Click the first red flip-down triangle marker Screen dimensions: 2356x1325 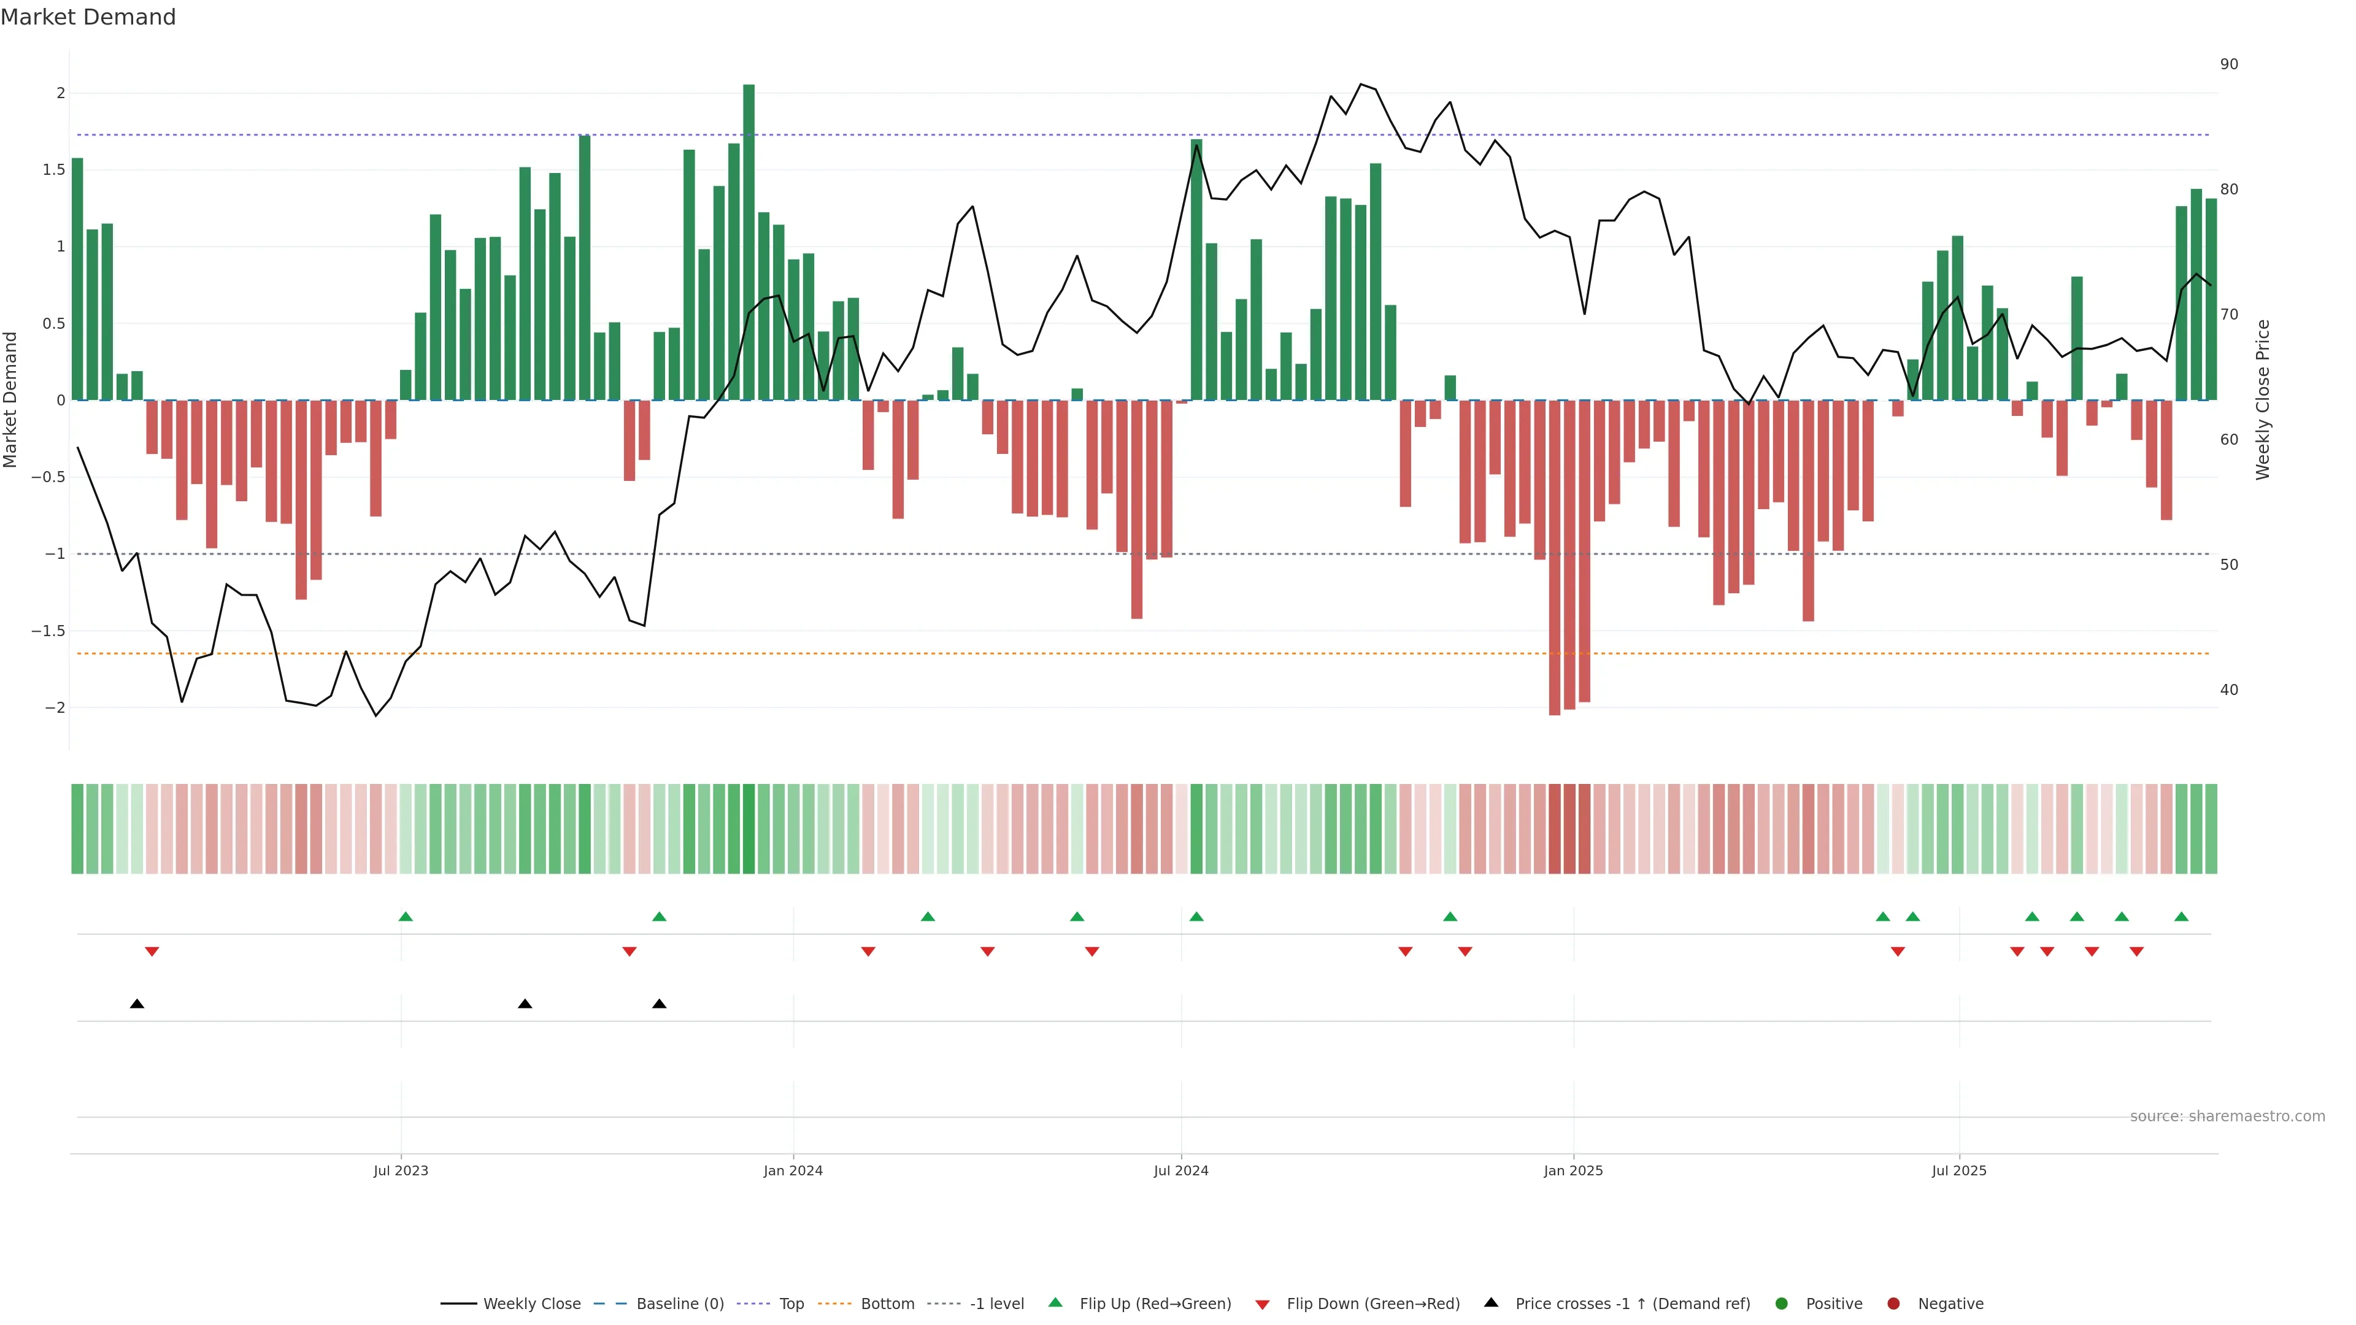tap(152, 952)
